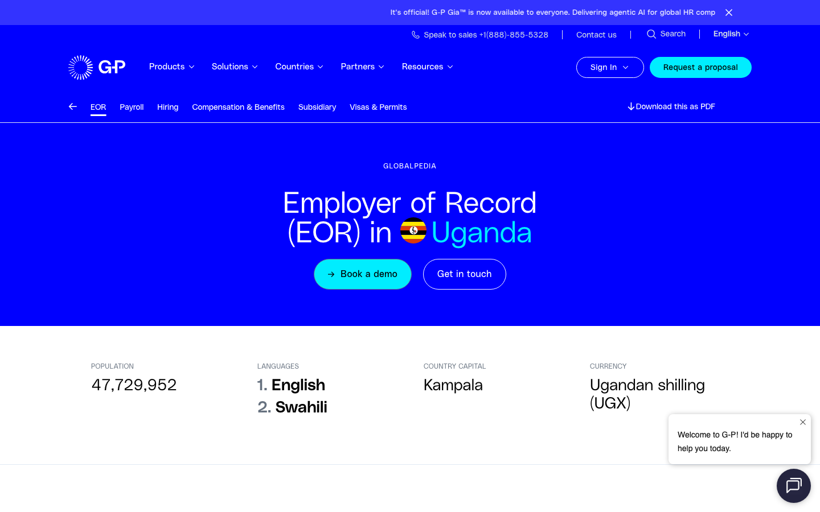Open the Sign In dropdown
Screen dimensions: 820x512
tap(610, 67)
